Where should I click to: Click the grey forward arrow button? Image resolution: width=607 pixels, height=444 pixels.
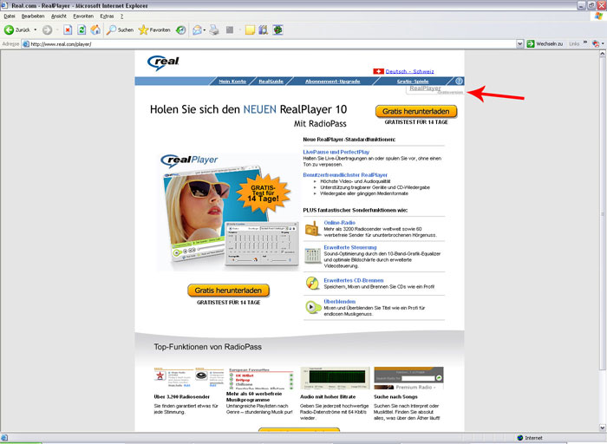[47, 29]
